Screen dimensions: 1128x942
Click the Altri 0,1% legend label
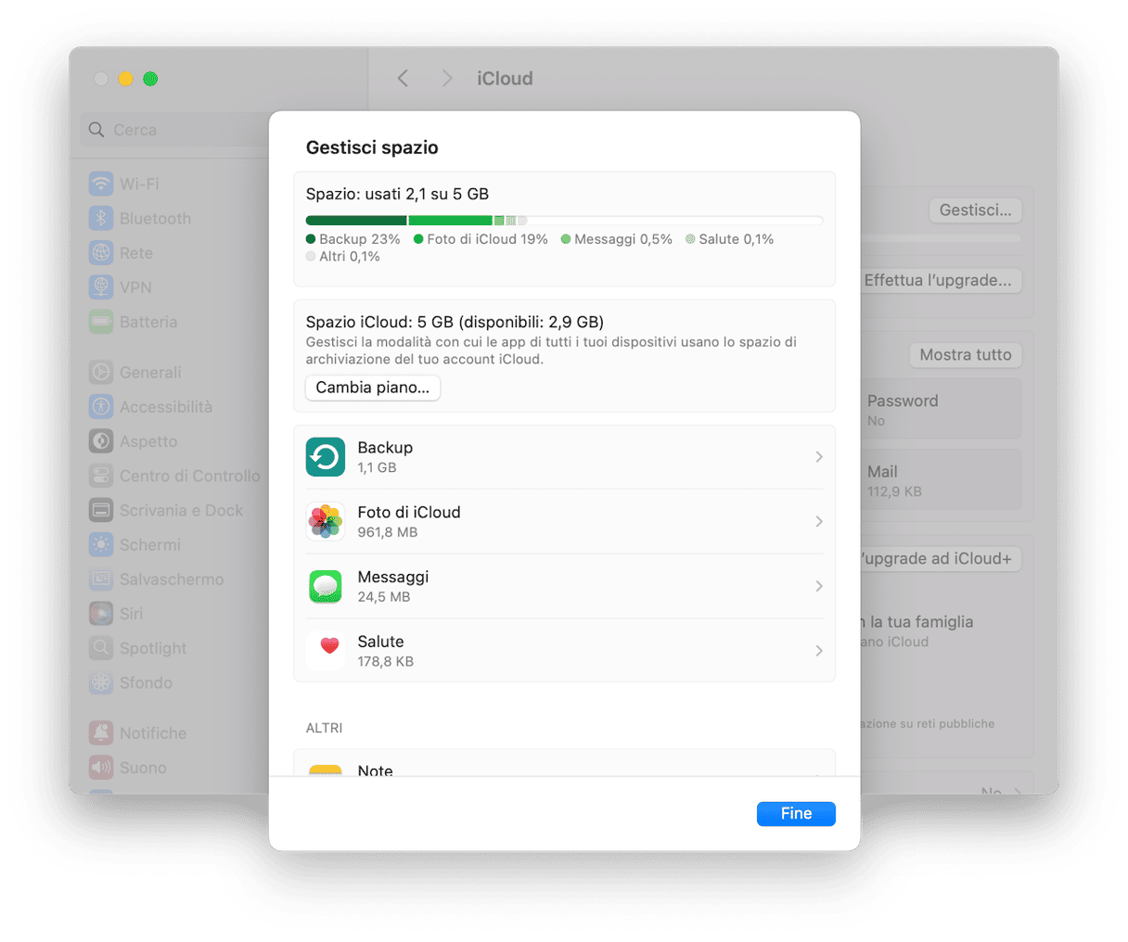click(x=350, y=257)
